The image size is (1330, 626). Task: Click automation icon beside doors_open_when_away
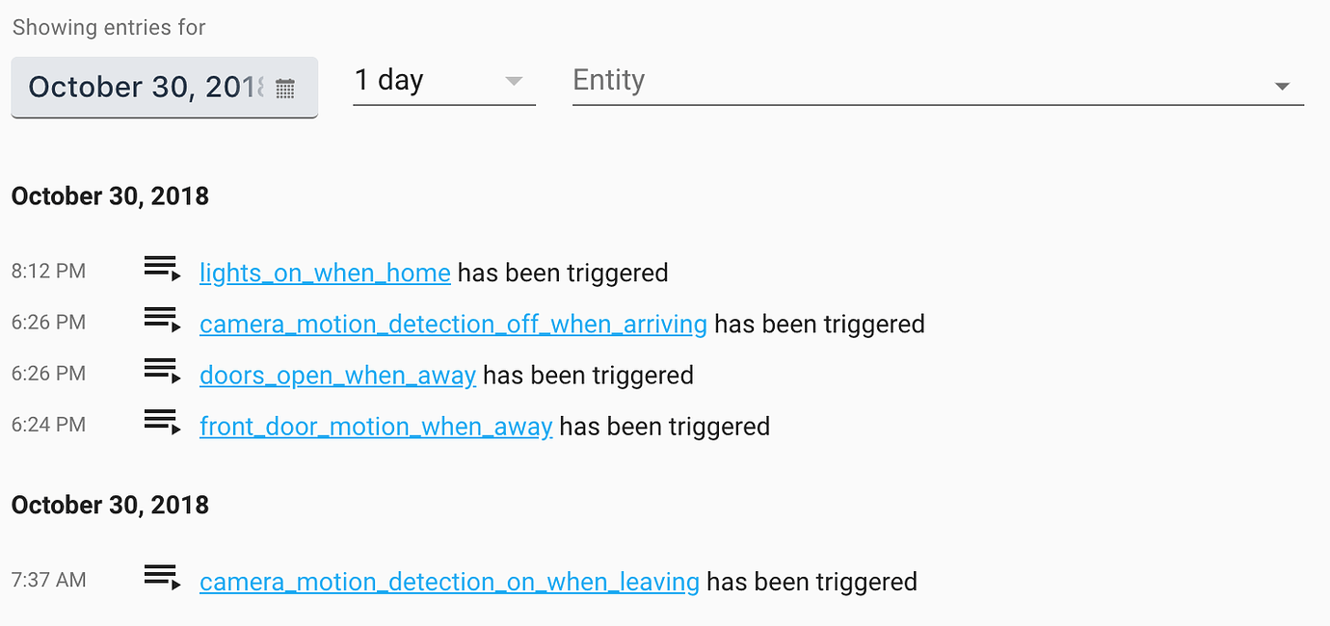click(162, 370)
